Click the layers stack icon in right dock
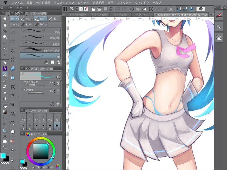 219,38
